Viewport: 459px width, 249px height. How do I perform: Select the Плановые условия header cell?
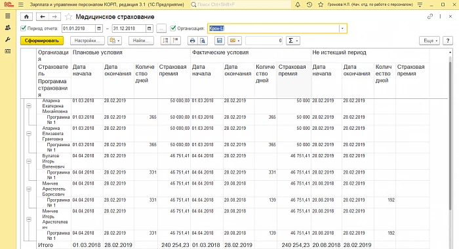[x=131, y=56]
